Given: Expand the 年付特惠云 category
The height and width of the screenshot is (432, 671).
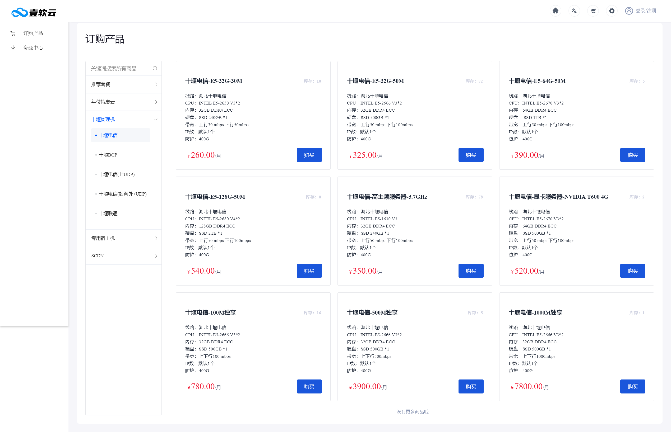Looking at the screenshot, I should [x=124, y=102].
